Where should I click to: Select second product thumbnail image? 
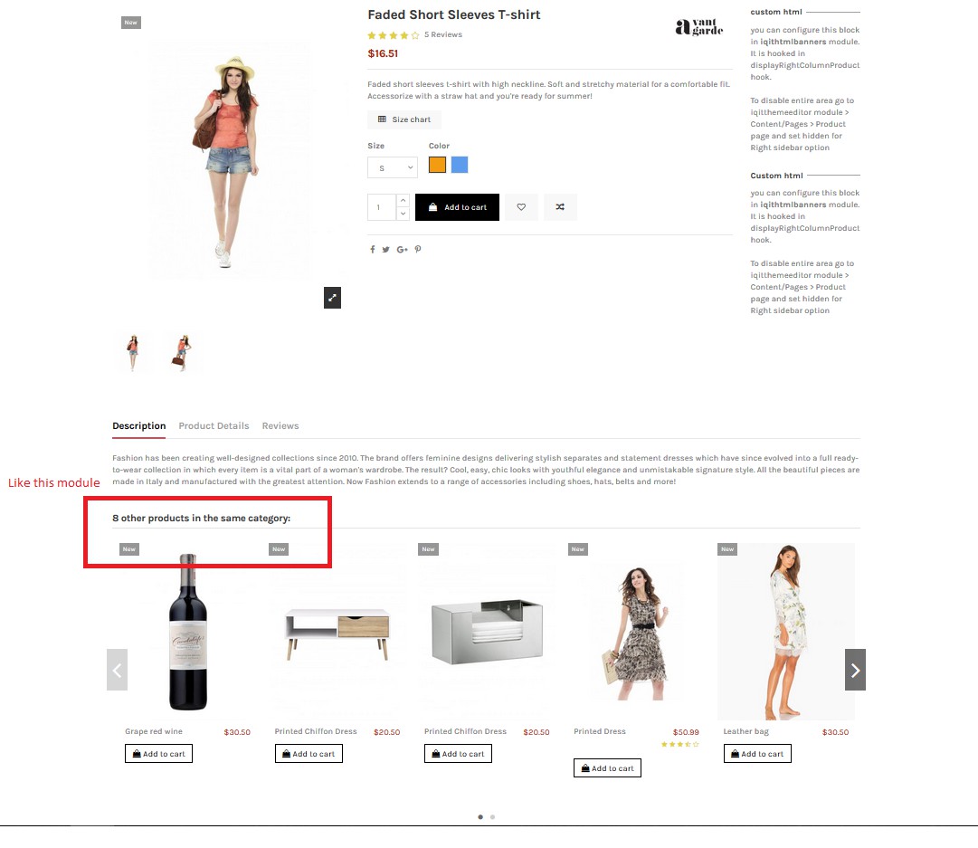182,353
